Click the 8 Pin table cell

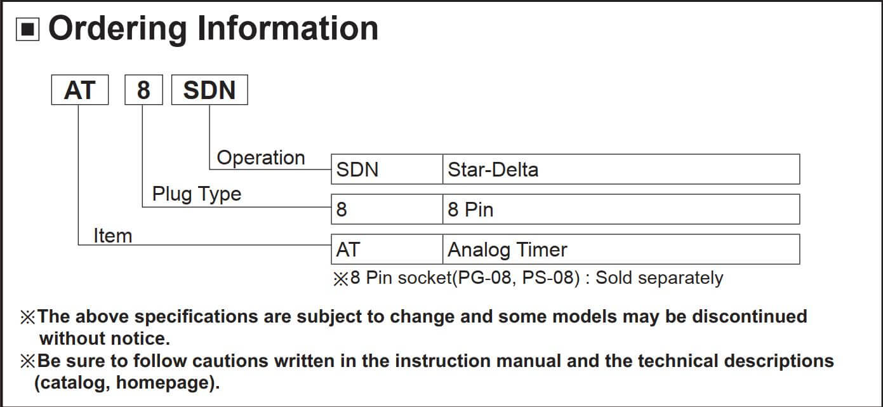(x=621, y=209)
